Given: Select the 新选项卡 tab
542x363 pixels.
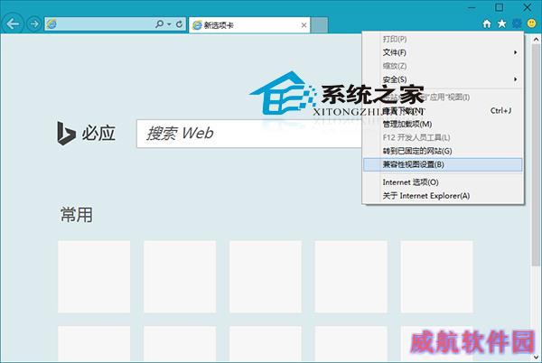Looking at the screenshot, I should pos(249,25).
